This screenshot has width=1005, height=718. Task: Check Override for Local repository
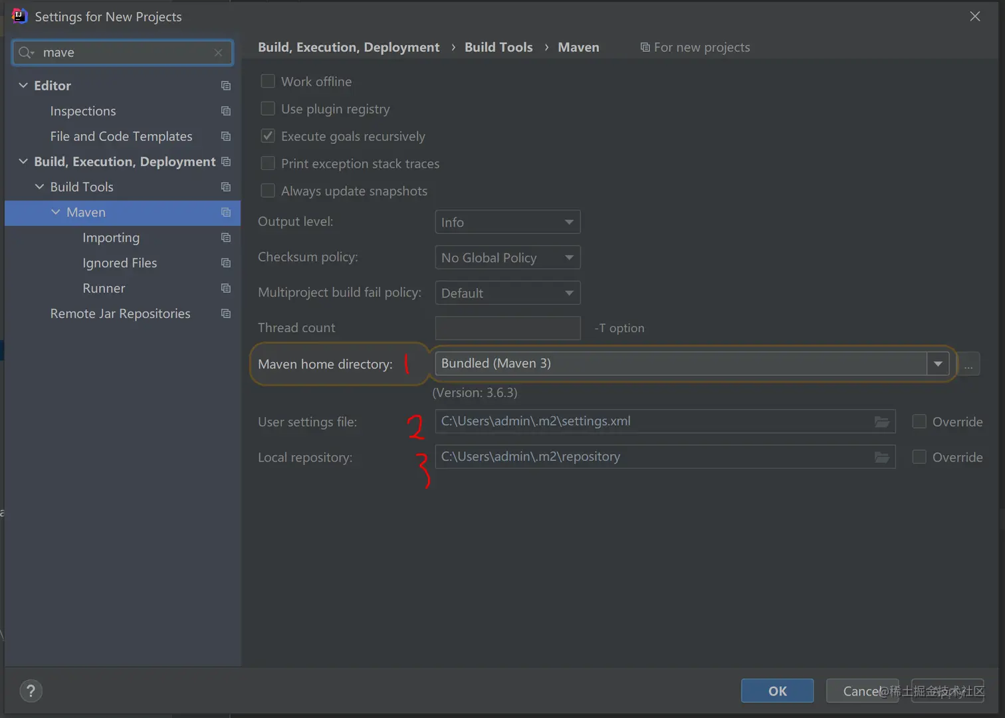coord(919,456)
